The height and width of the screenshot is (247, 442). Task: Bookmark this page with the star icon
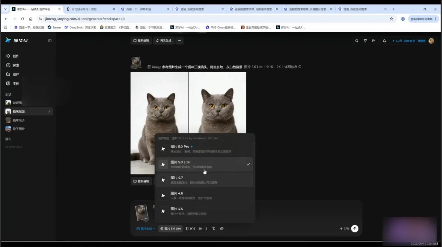pos(391,19)
